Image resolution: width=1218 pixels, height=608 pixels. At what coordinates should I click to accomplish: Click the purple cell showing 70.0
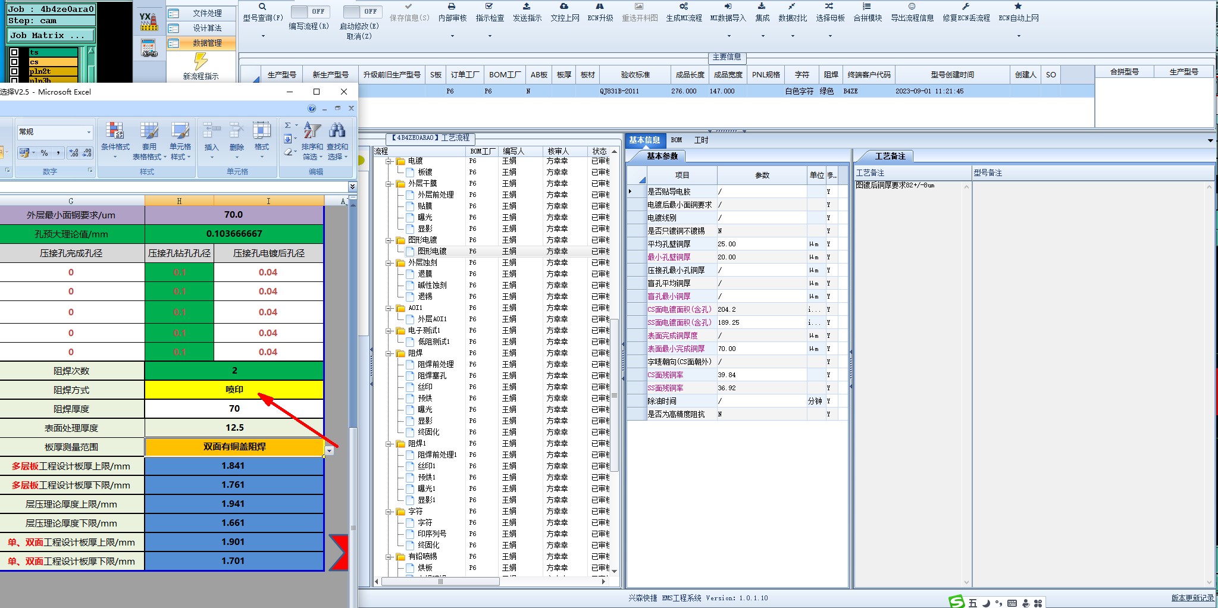click(x=234, y=215)
